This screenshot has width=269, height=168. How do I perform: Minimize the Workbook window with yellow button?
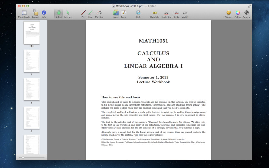23,6
